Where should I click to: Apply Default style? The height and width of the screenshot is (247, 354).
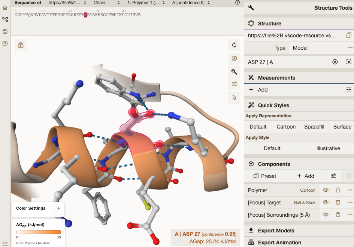pos(272,148)
